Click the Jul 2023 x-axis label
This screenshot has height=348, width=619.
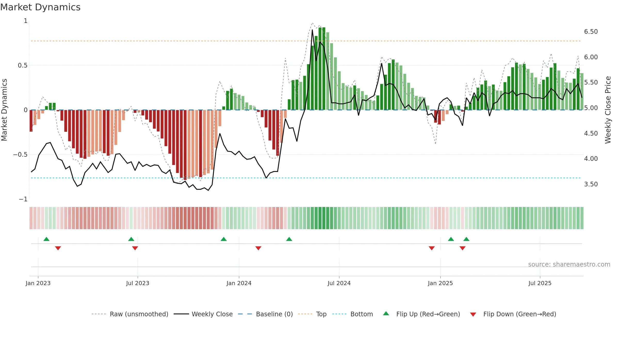point(138,283)
